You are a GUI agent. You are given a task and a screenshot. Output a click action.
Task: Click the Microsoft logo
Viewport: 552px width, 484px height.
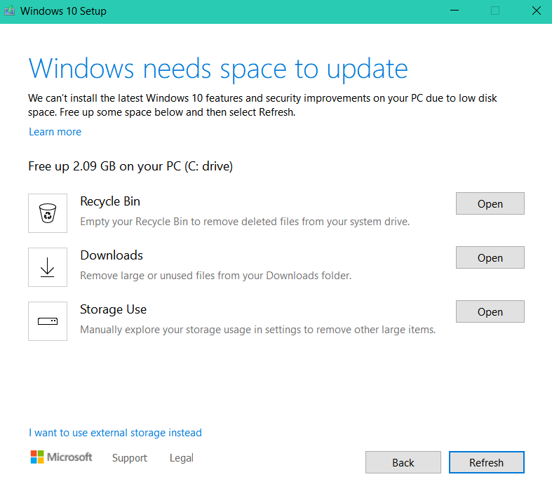(61, 457)
